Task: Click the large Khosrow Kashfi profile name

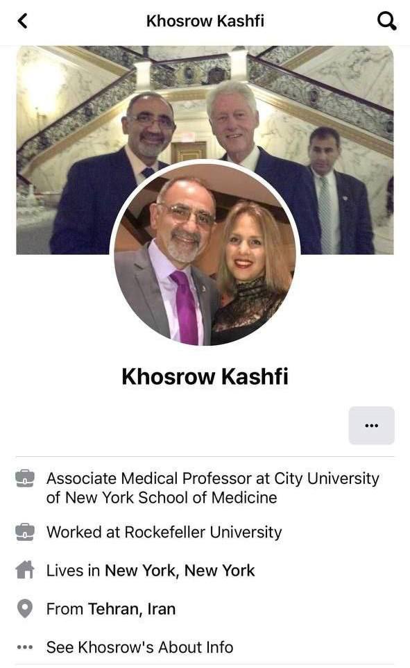Action: click(205, 376)
